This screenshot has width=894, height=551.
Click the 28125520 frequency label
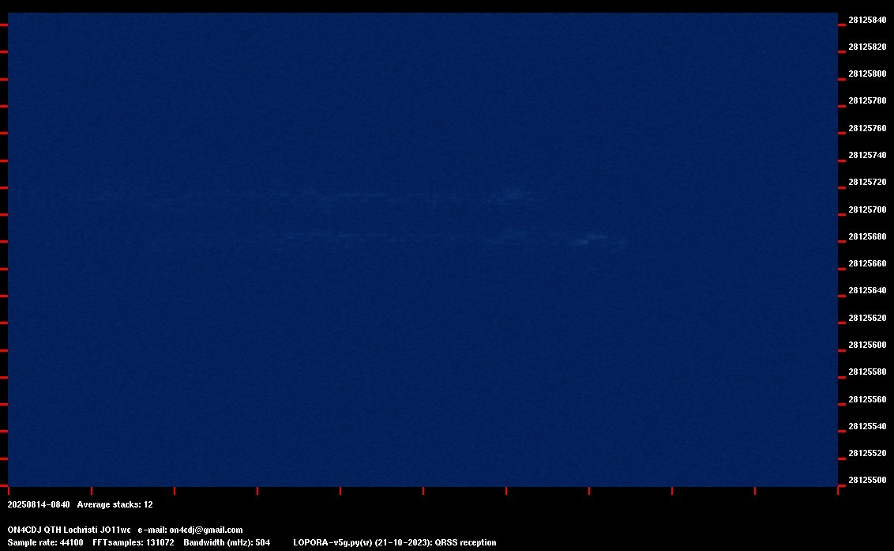867,453
